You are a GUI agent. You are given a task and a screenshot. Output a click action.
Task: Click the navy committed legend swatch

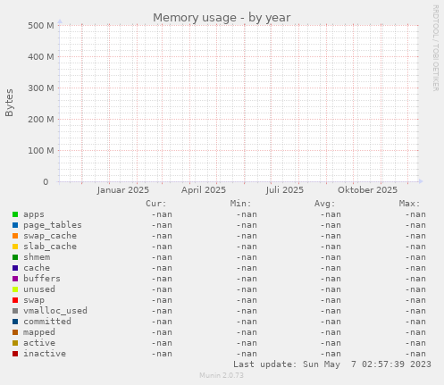click(15, 322)
